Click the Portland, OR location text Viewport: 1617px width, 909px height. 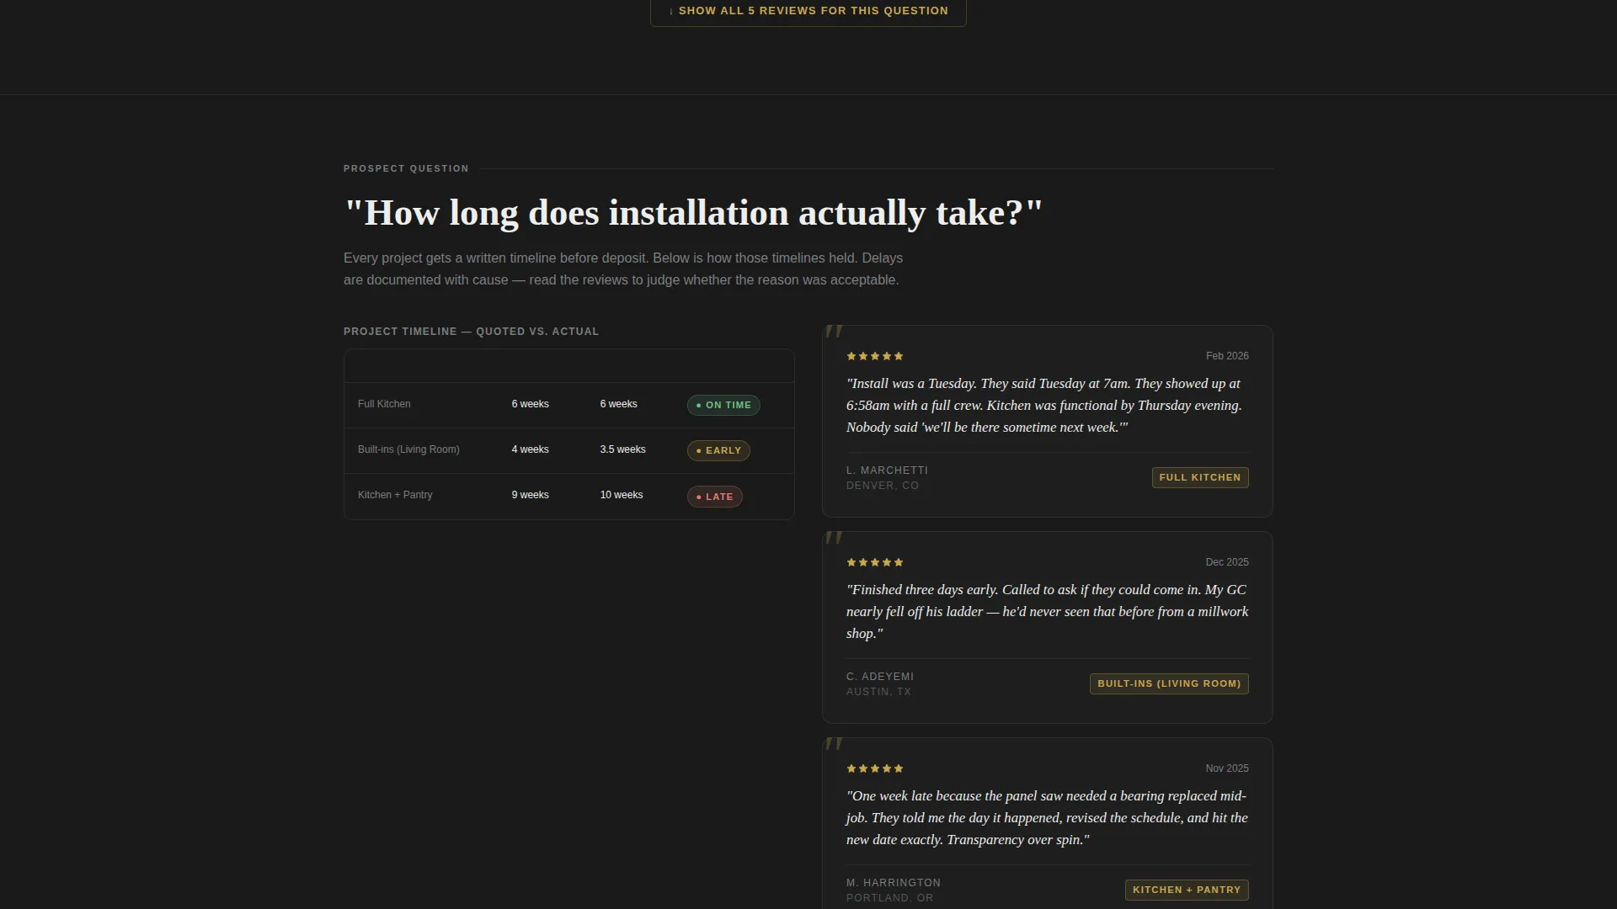(x=889, y=898)
